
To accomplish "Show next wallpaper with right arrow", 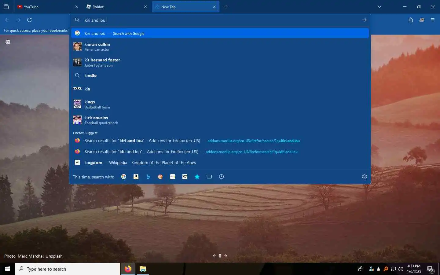I will pos(226,256).
